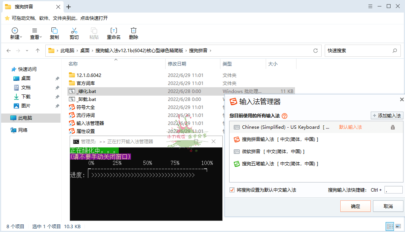This screenshot has width=405, height=232.
Task: Open 属性设置 via its Sogou icon
Action: (71, 131)
